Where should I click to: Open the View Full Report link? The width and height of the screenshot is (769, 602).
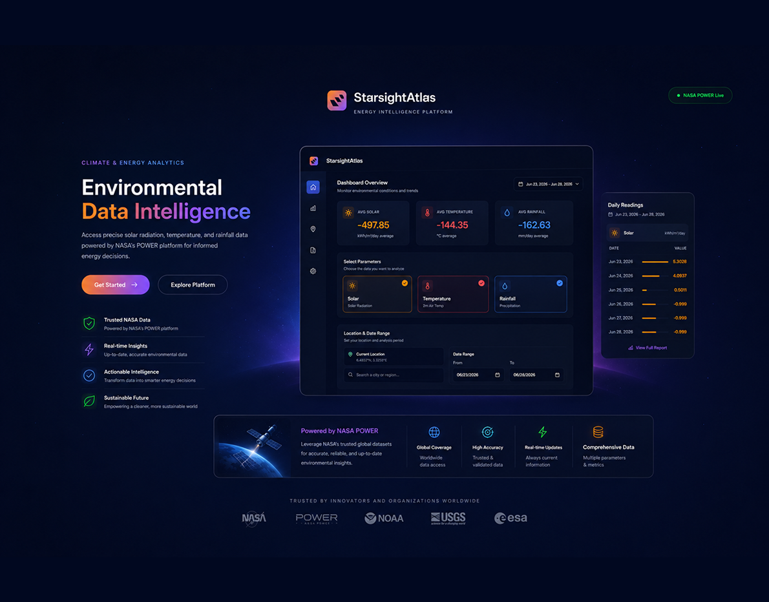648,348
